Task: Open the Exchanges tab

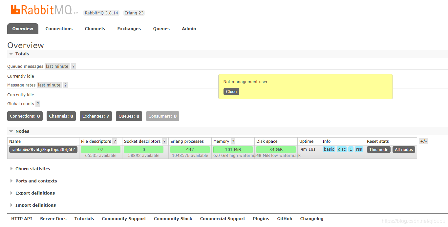Action: [129, 28]
